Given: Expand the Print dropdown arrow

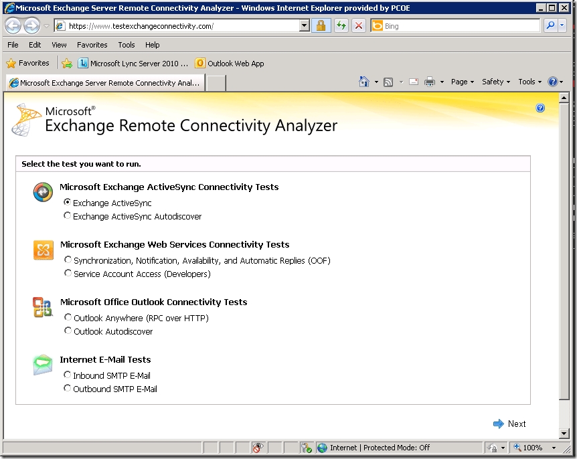Looking at the screenshot, I should tap(442, 82).
